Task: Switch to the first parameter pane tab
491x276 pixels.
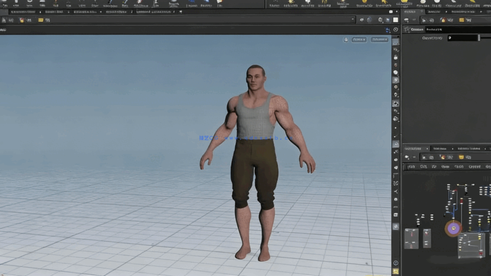Action: coord(410,11)
